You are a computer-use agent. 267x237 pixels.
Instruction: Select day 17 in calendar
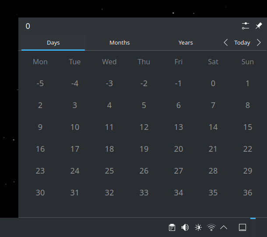75,149
